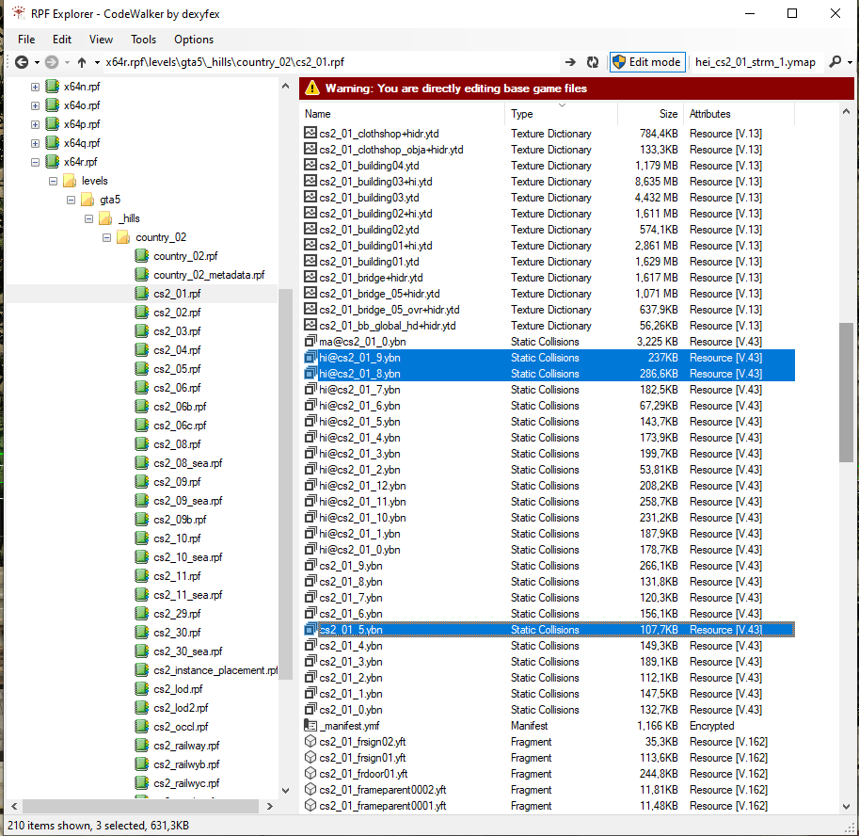Click the go arrow beside path bar
The width and height of the screenshot is (859, 836).
pyautogui.click(x=570, y=62)
